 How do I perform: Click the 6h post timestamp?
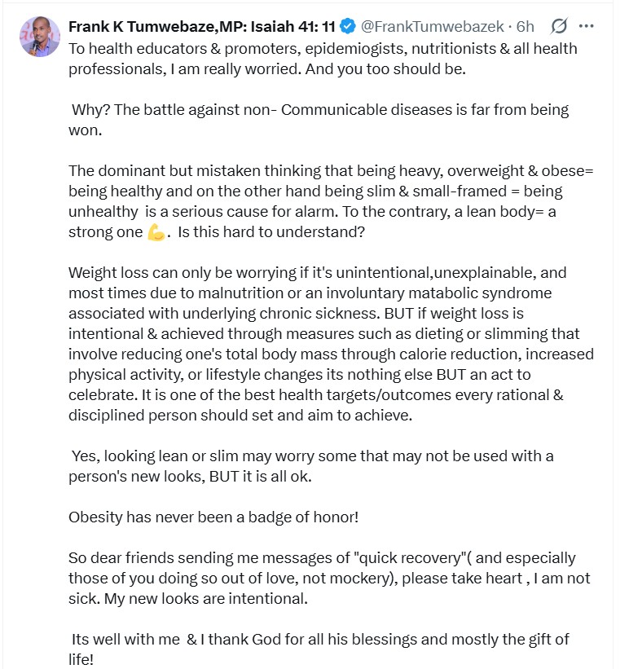[x=526, y=26]
